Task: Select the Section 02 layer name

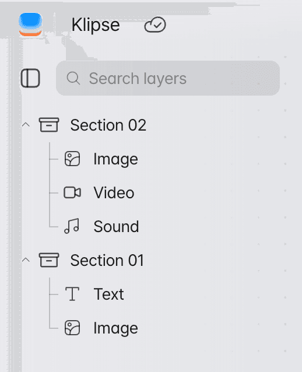Action: tap(108, 125)
